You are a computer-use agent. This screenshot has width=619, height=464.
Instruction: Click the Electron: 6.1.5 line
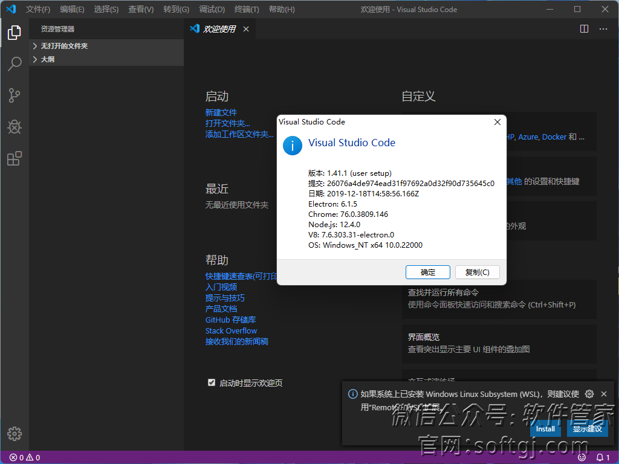[332, 204]
